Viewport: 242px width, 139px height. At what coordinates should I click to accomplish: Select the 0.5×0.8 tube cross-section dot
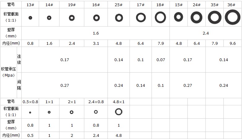click(30, 112)
